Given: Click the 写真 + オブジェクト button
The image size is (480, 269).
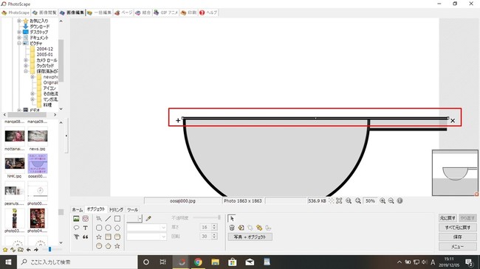Looking at the screenshot, I should [x=250, y=237].
